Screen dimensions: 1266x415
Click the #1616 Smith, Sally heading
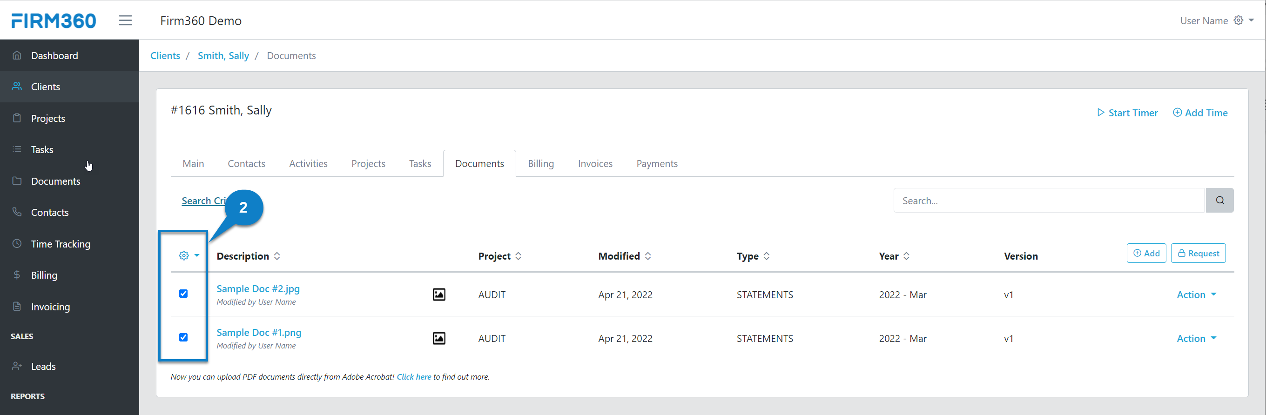click(x=221, y=110)
